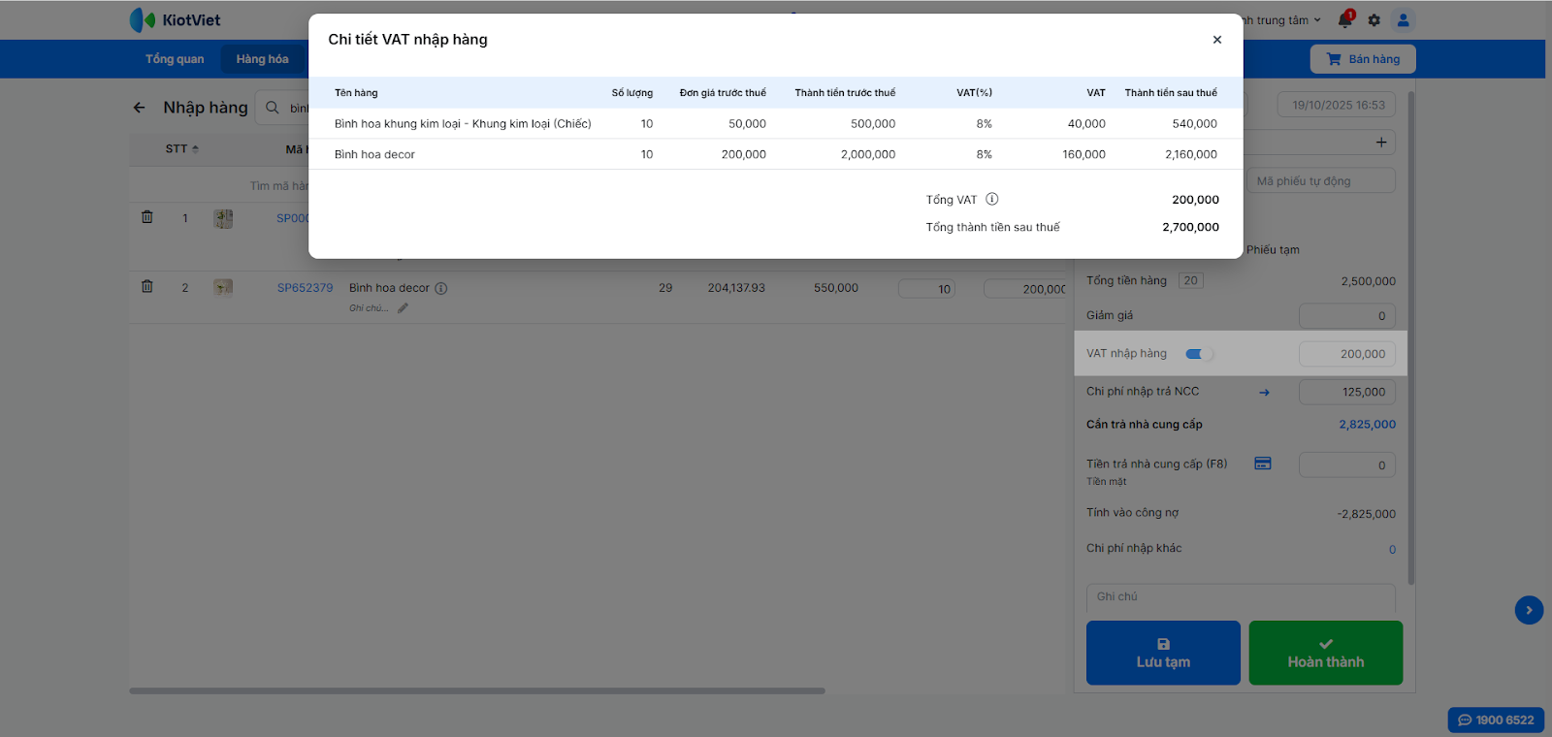Toggle the VAT nhập hàng switch
This screenshot has height=737, width=1552.
click(1198, 354)
